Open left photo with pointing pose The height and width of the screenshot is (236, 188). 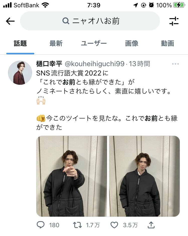71,176
